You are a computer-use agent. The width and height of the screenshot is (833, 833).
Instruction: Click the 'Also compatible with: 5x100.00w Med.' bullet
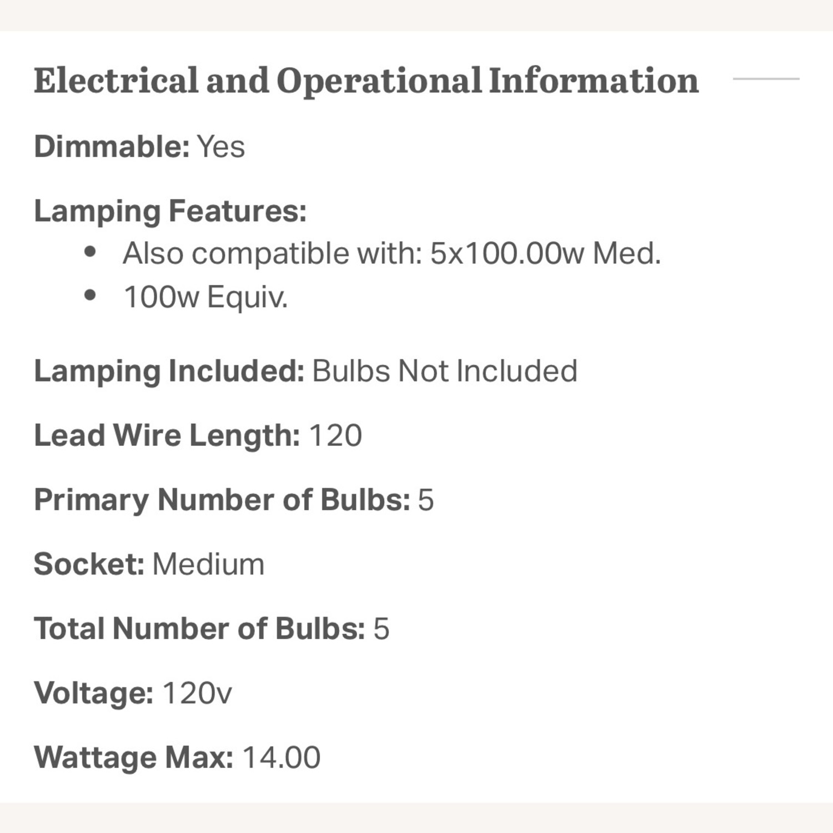coord(392,254)
